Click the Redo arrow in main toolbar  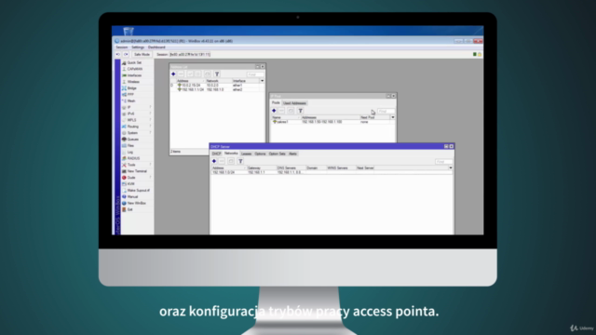click(126, 54)
